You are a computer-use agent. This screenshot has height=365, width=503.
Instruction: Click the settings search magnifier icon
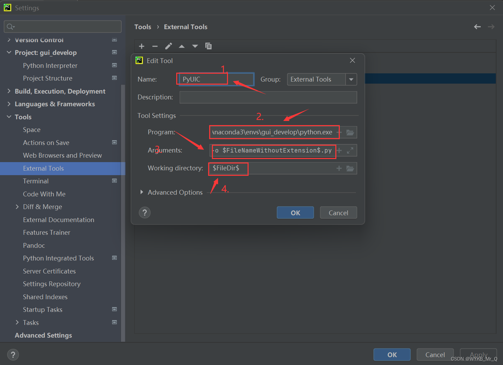point(10,27)
